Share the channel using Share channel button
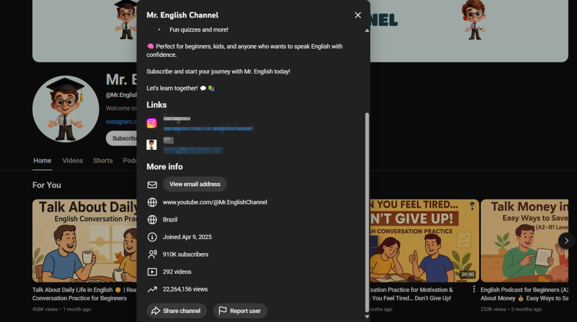The width and height of the screenshot is (577, 322). [176, 311]
